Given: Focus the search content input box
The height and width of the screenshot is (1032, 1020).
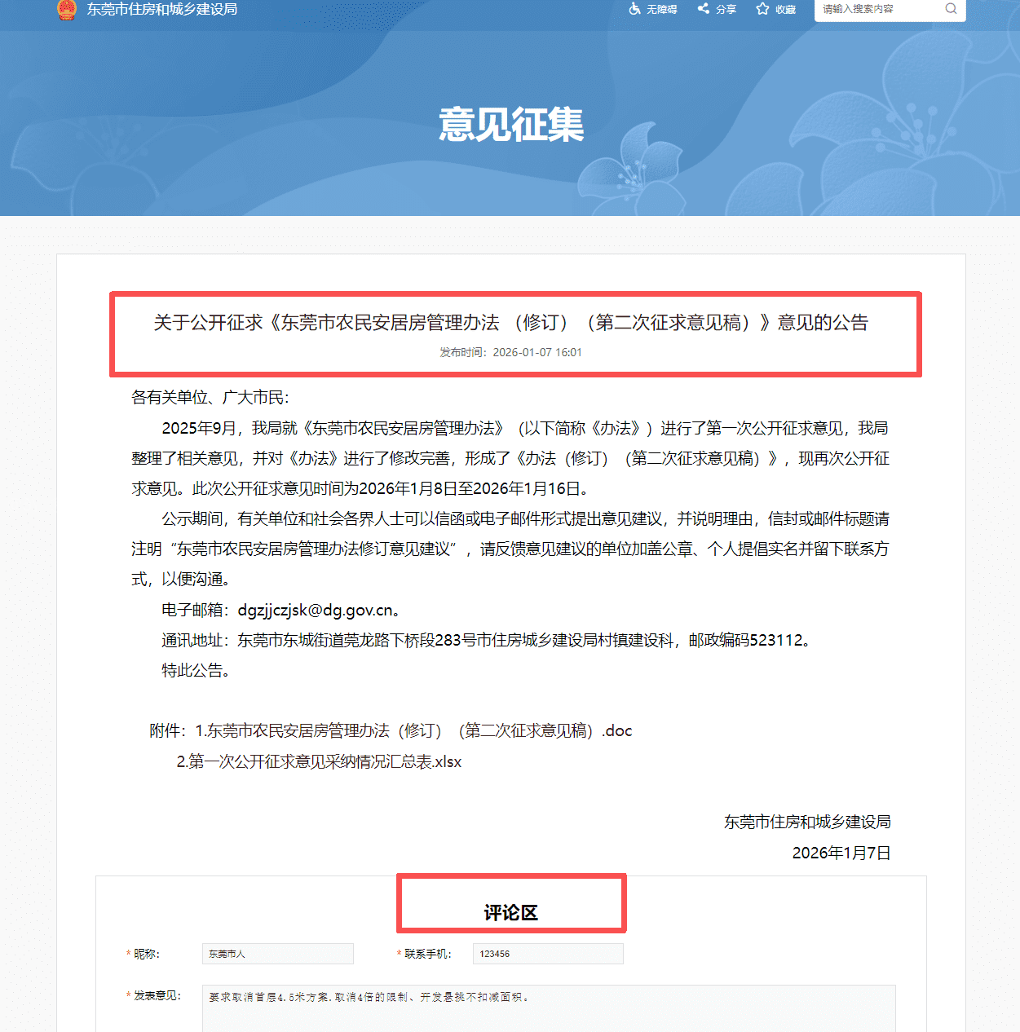Looking at the screenshot, I should coord(879,9).
